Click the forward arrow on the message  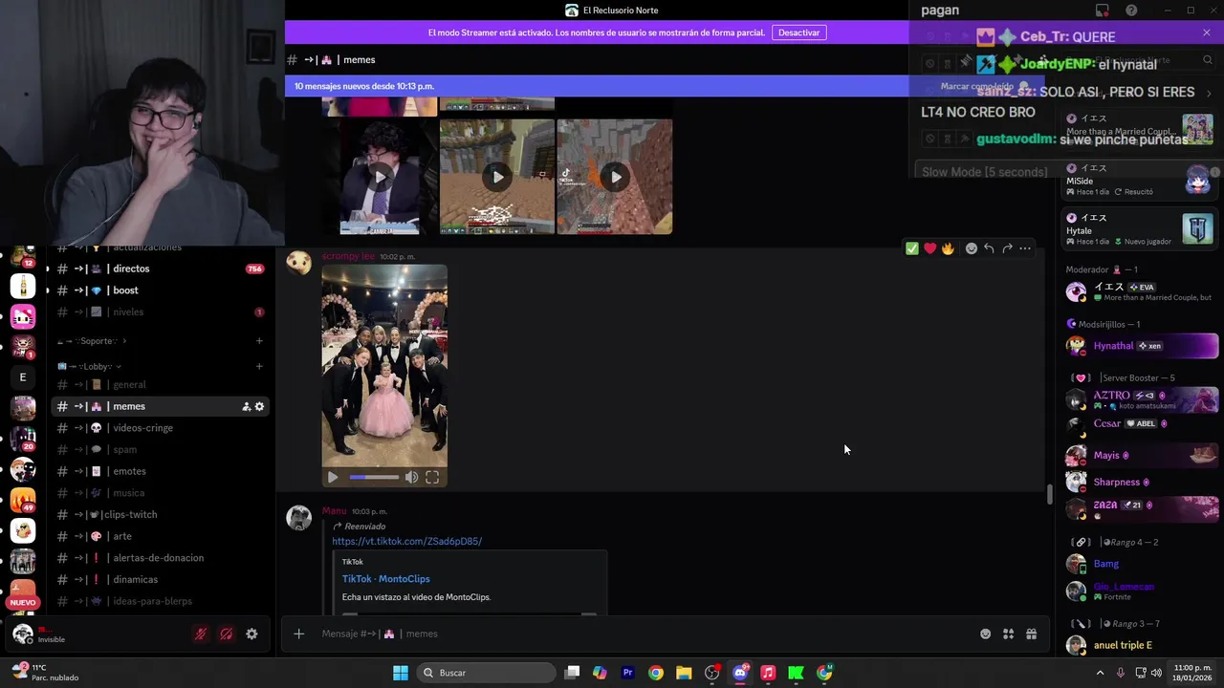pos(1007,248)
